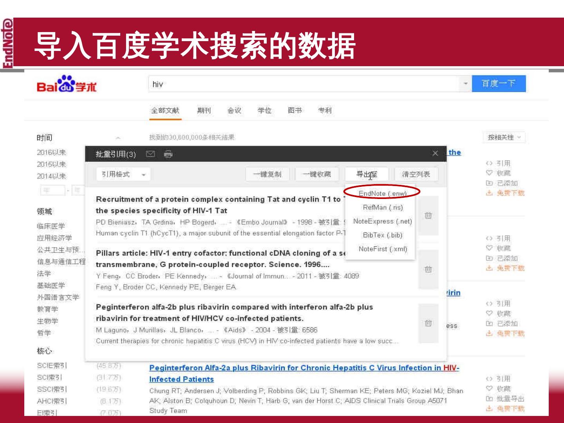564x423 pixels.
Task: Click the Peginterferon alfa-2b plus ribavirin title
Action: (234, 313)
